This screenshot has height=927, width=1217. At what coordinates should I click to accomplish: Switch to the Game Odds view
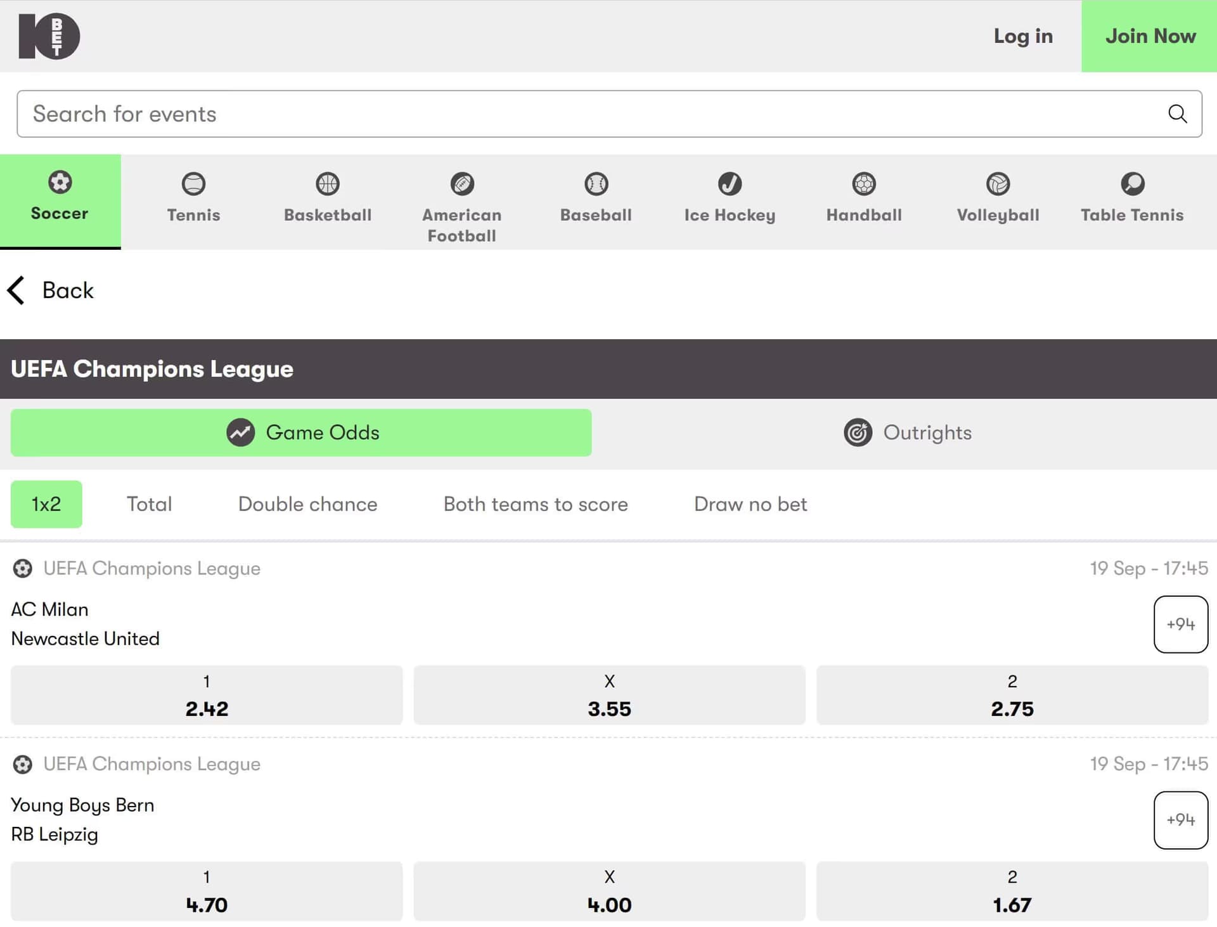coord(301,432)
